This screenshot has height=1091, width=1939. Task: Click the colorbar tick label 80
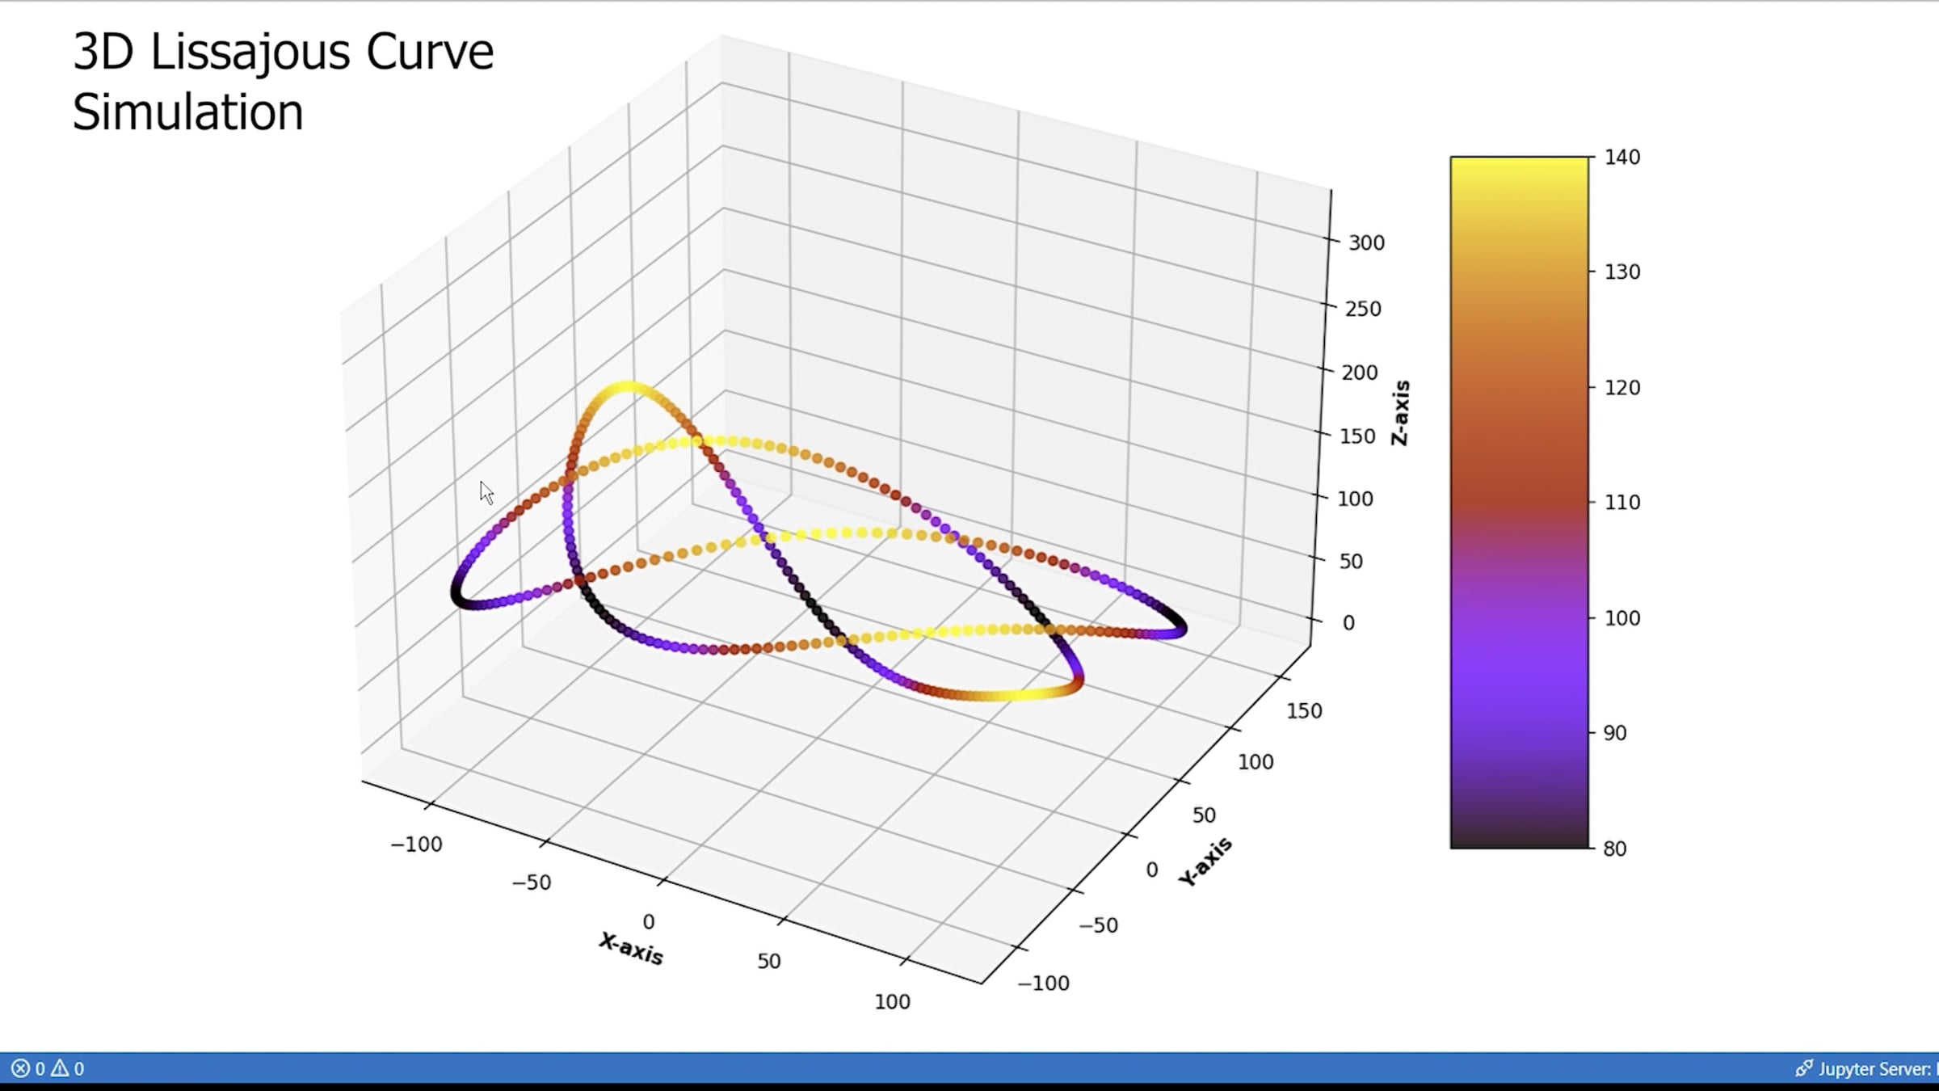tap(1614, 849)
